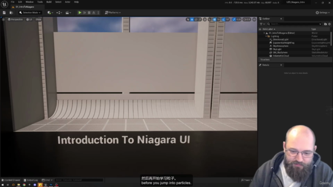
Task: Click the Perspective viewport type button
Action: click(x=15, y=20)
